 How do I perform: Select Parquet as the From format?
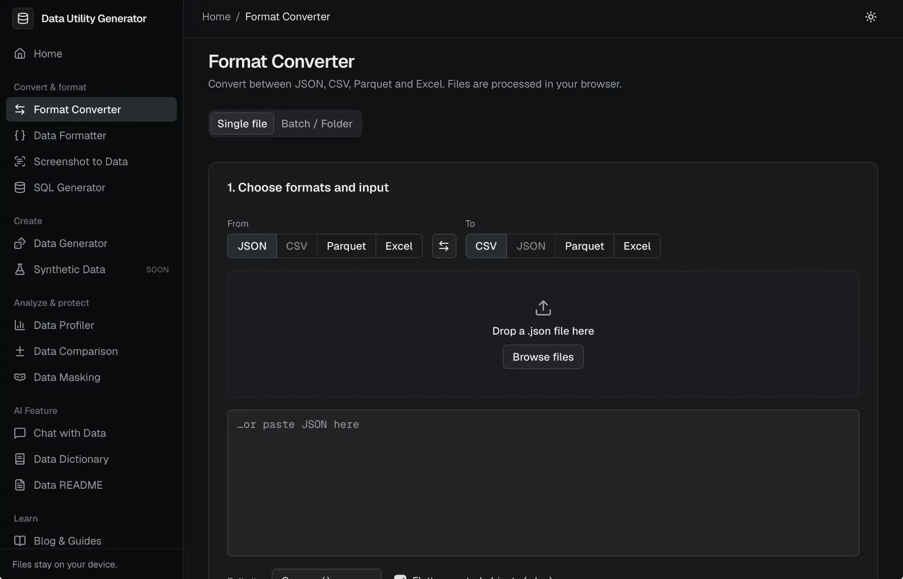[346, 246]
